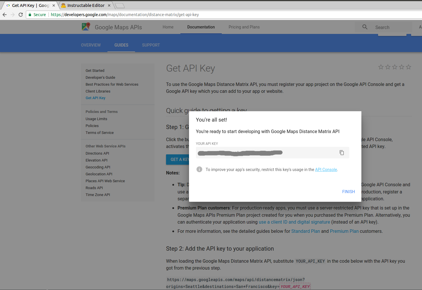
Task: Open the API Console link in dialog
Action: 326,170
